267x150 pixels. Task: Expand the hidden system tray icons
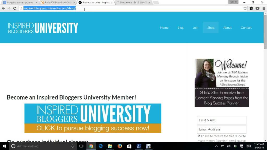(216, 146)
